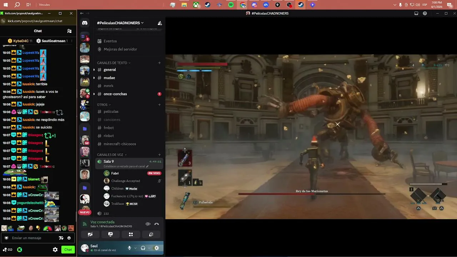Open server Eventos
457x257 pixels.
(x=129, y=41)
